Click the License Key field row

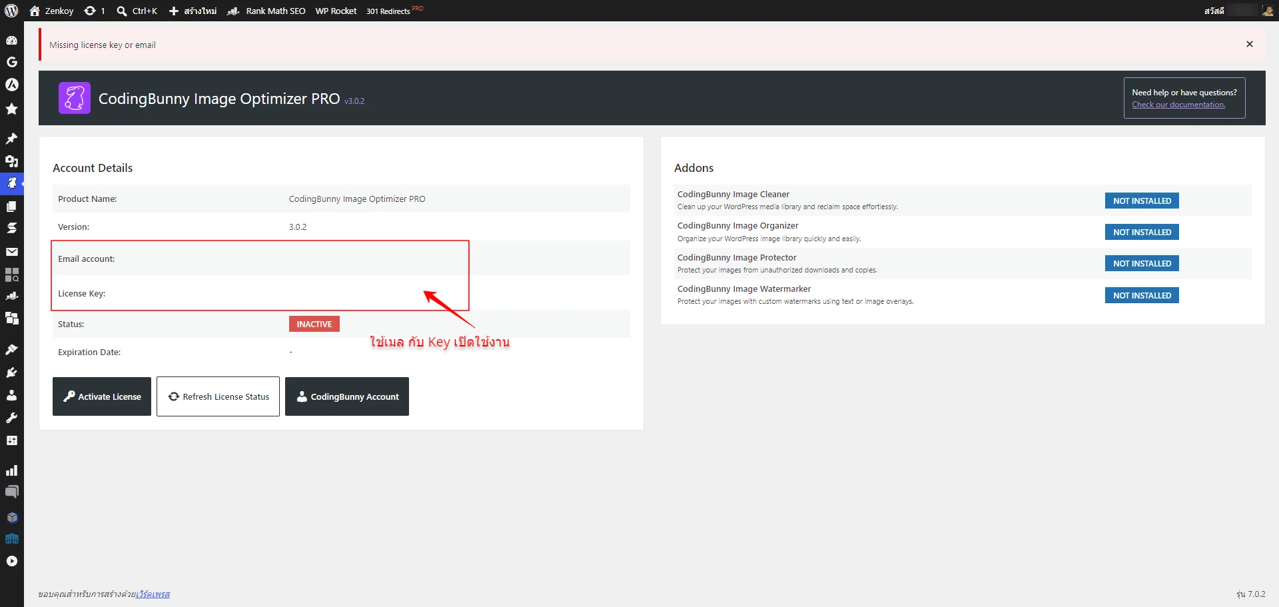coord(341,293)
